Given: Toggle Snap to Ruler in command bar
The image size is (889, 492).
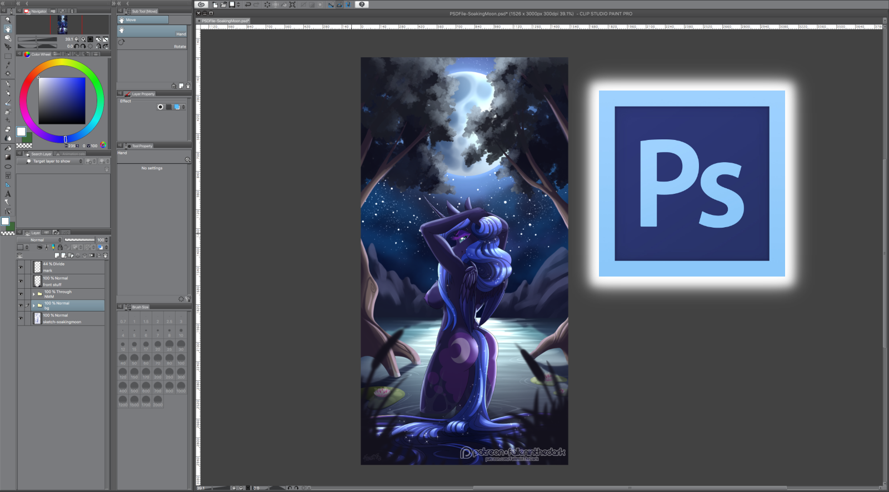Looking at the screenshot, I should point(331,4).
